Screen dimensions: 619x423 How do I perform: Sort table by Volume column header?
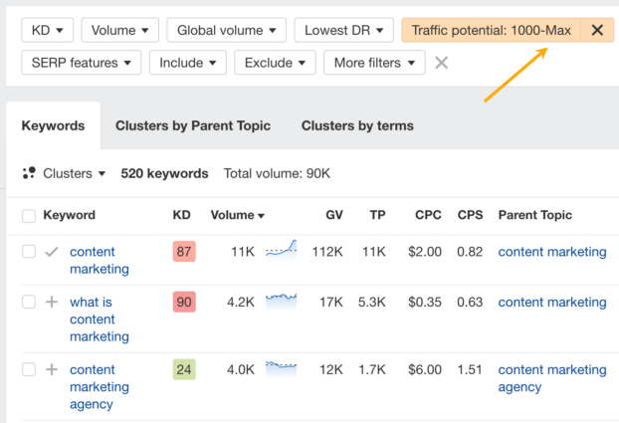237,215
